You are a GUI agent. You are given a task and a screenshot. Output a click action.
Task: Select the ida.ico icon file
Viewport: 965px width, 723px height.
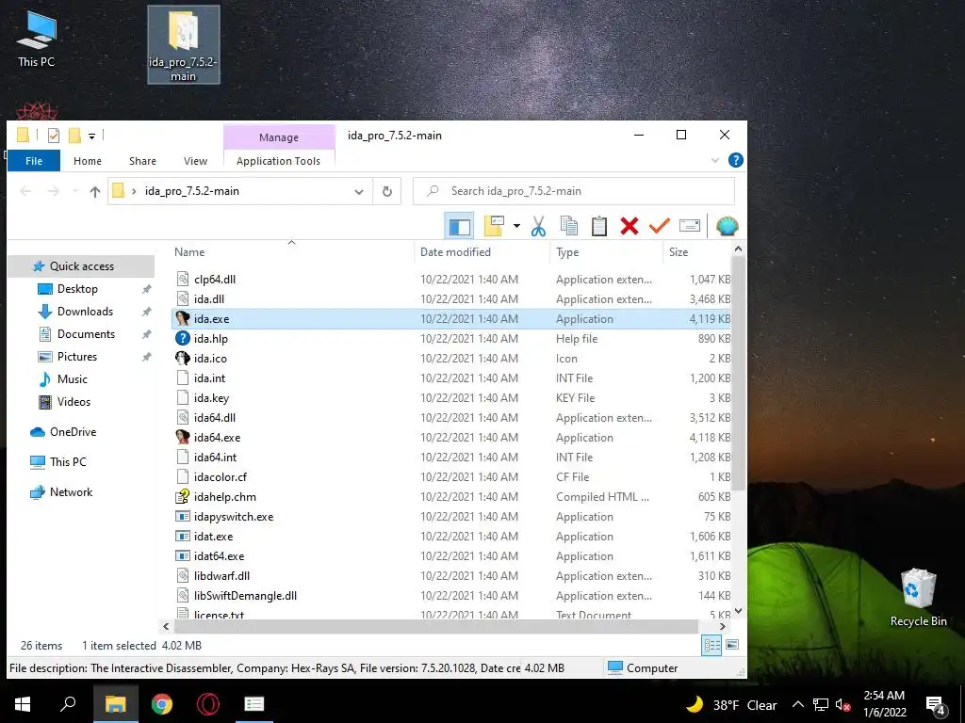pos(182,358)
